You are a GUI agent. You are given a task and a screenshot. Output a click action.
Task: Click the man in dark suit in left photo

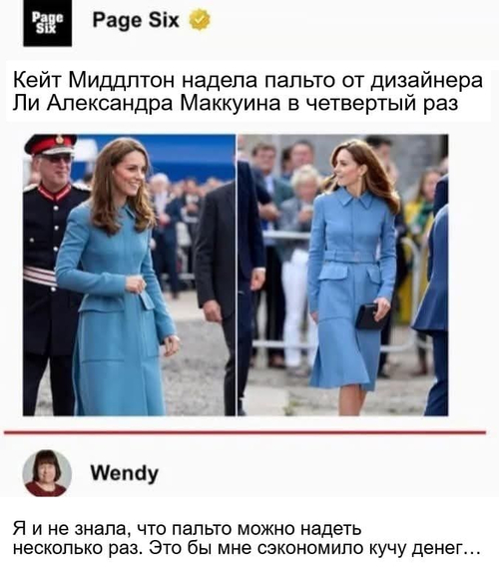216,294
